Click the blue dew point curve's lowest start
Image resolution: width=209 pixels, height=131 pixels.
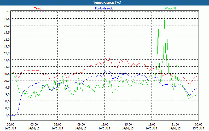[13, 116]
